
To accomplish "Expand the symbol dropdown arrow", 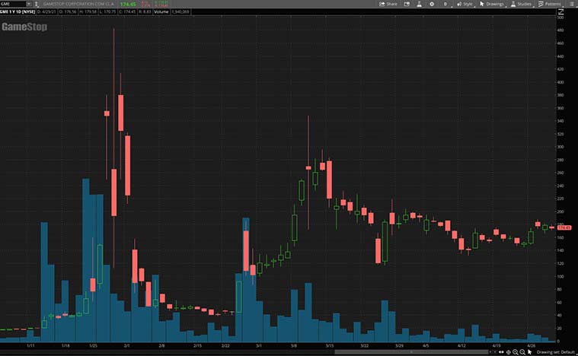I will coord(27,4).
